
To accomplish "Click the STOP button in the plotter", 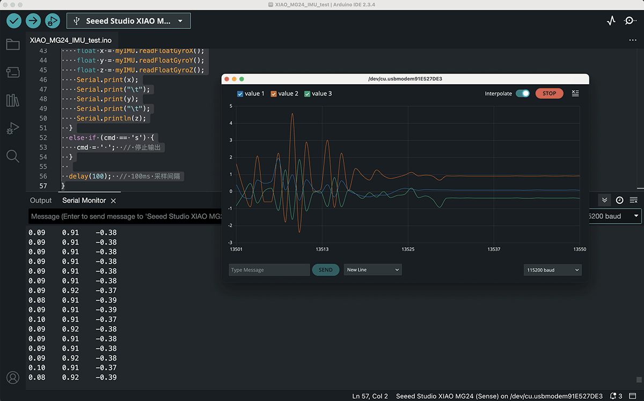I will click(x=549, y=93).
